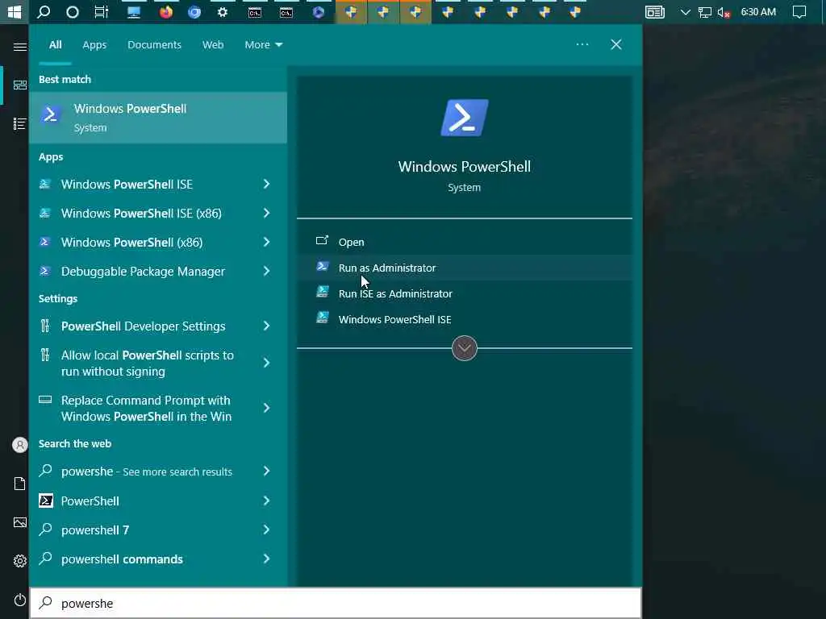Open the taskbar gear Settings icon
The width and height of the screenshot is (826, 619).
(223, 11)
